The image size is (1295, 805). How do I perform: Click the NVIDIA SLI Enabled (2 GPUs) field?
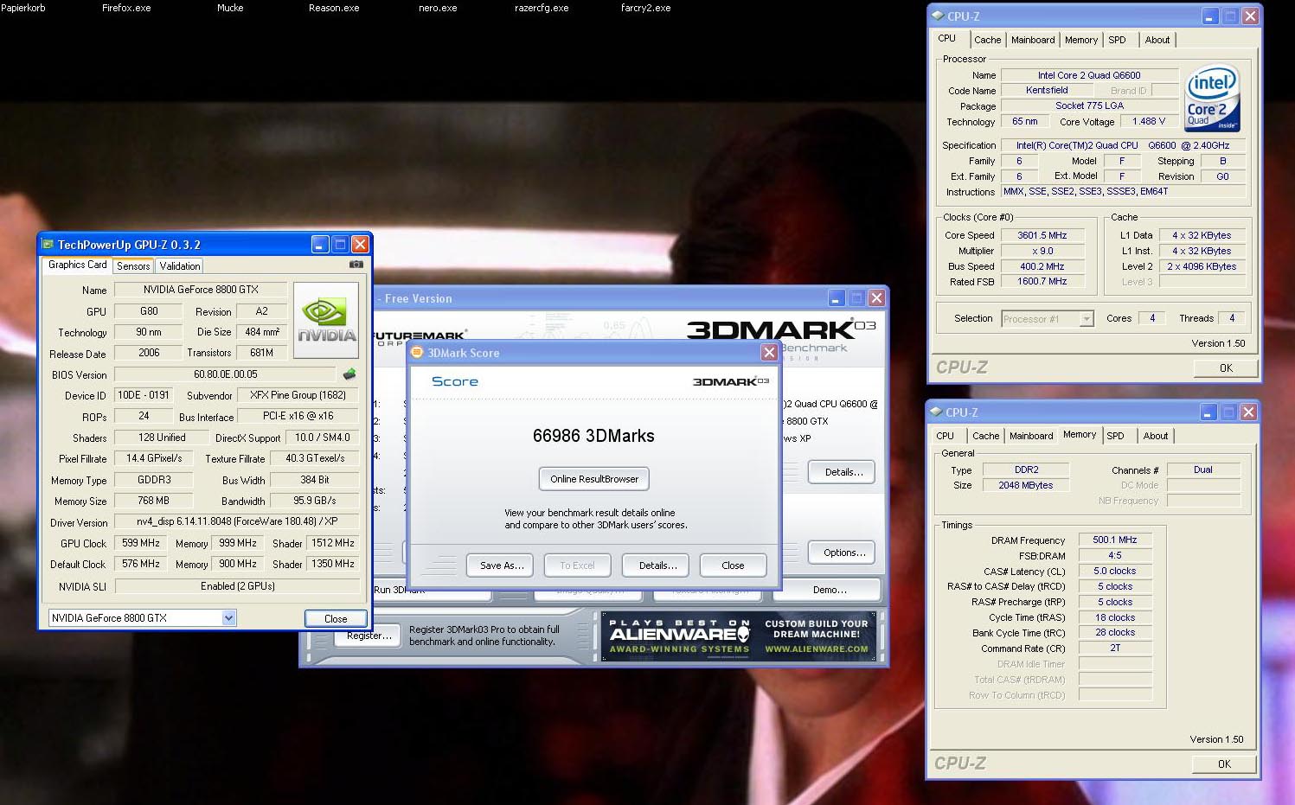click(x=237, y=586)
